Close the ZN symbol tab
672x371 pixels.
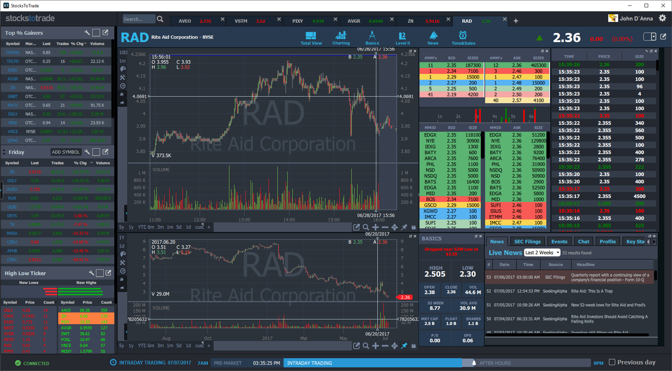[x=448, y=19]
